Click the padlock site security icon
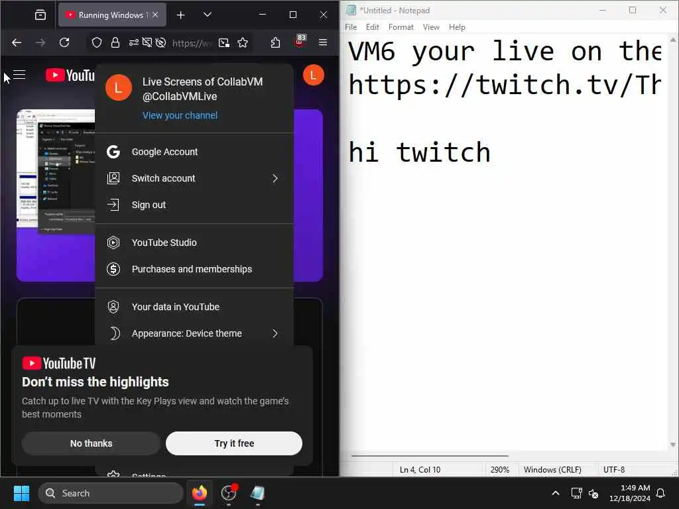This screenshot has height=509, width=679. [115, 42]
